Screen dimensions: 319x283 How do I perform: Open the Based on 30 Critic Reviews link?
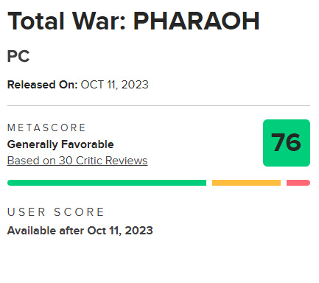(x=77, y=161)
